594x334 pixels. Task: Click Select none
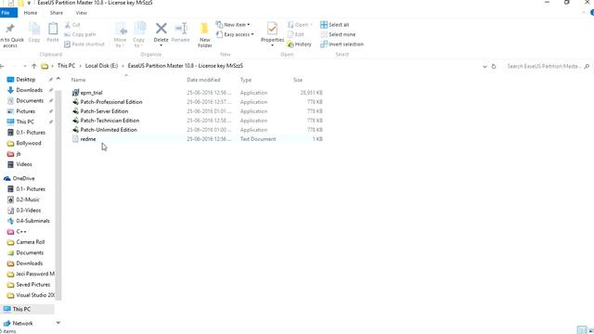point(338,34)
